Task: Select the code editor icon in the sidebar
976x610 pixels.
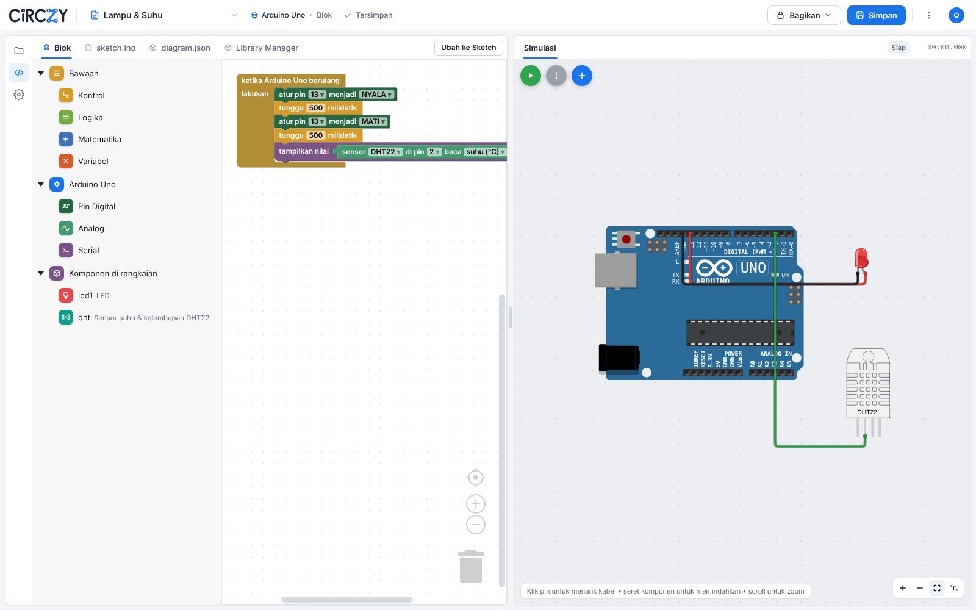Action: coord(19,73)
